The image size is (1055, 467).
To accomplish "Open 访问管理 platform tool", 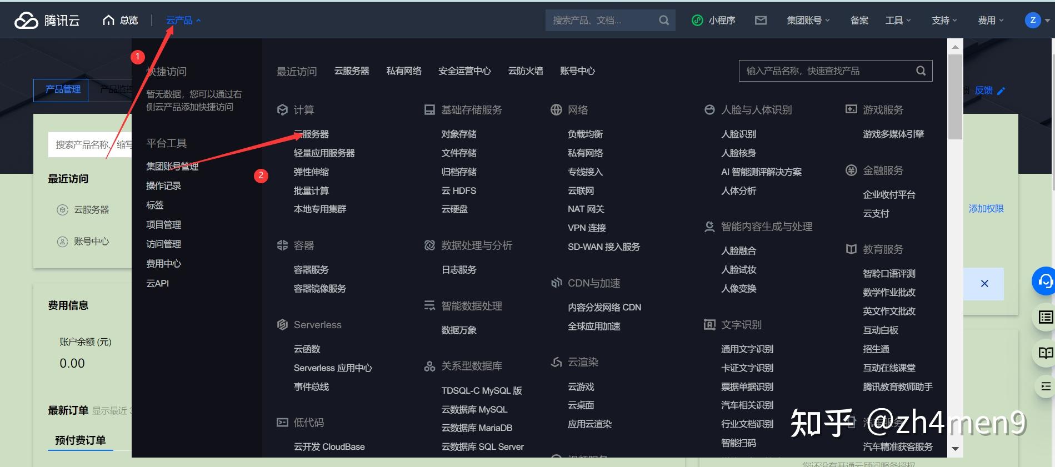I will pos(163,244).
